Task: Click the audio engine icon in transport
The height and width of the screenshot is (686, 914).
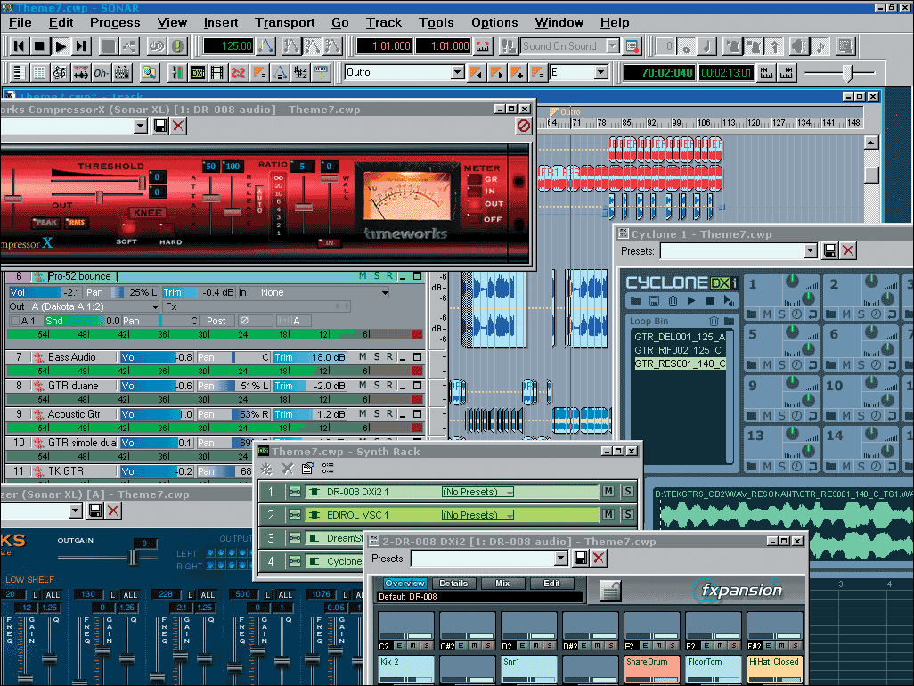Action: (x=156, y=46)
